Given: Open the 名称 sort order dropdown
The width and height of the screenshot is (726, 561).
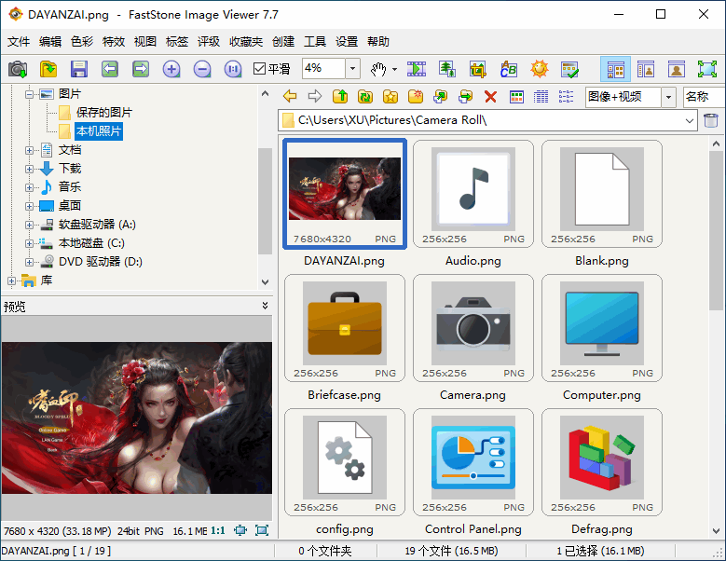Looking at the screenshot, I should coord(704,97).
